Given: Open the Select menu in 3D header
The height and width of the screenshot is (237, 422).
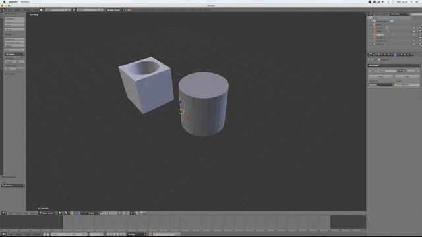Looking at the screenshot, I should click(x=18, y=213).
